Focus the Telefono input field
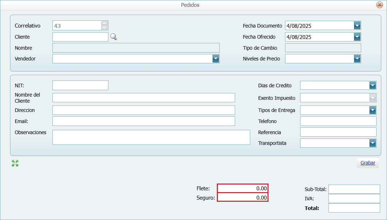This screenshot has height=220, width=387. [x=338, y=121]
